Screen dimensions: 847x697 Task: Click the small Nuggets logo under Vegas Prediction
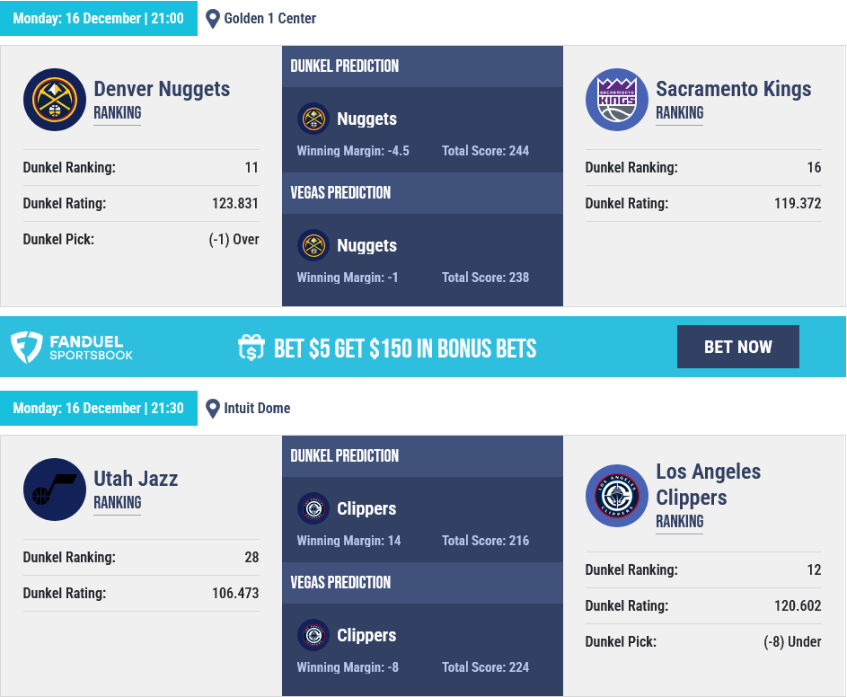[x=313, y=245]
